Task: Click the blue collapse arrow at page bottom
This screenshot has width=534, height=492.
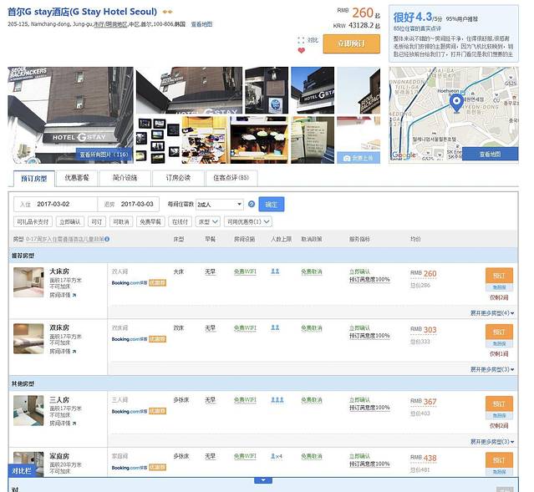Action: (x=265, y=480)
